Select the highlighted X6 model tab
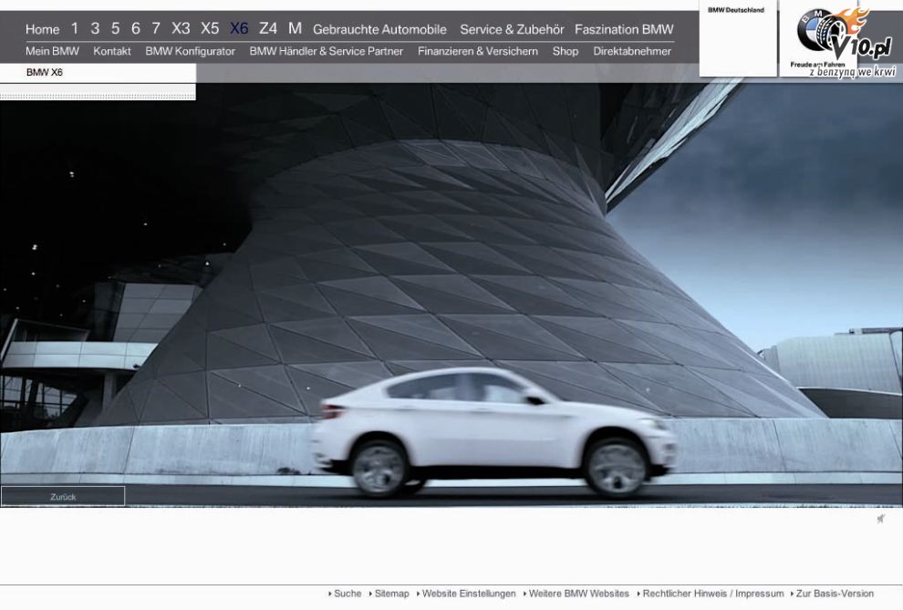This screenshot has height=610, width=903. click(239, 28)
